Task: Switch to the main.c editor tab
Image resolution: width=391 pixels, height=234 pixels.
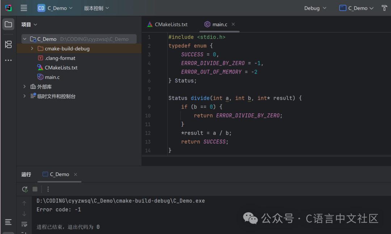Action: (220, 24)
